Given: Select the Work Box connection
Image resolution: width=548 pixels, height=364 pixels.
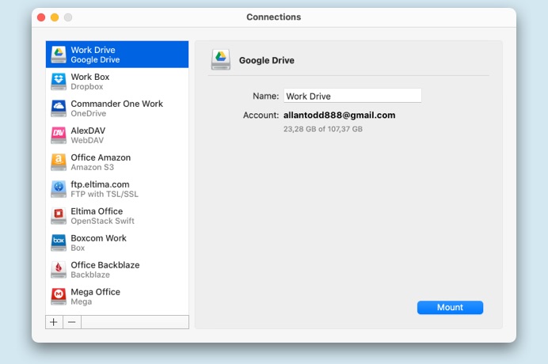Looking at the screenshot, I should (x=117, y=82).
